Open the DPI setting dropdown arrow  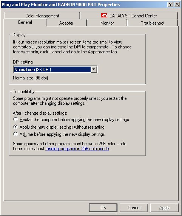tap(94, 69)
